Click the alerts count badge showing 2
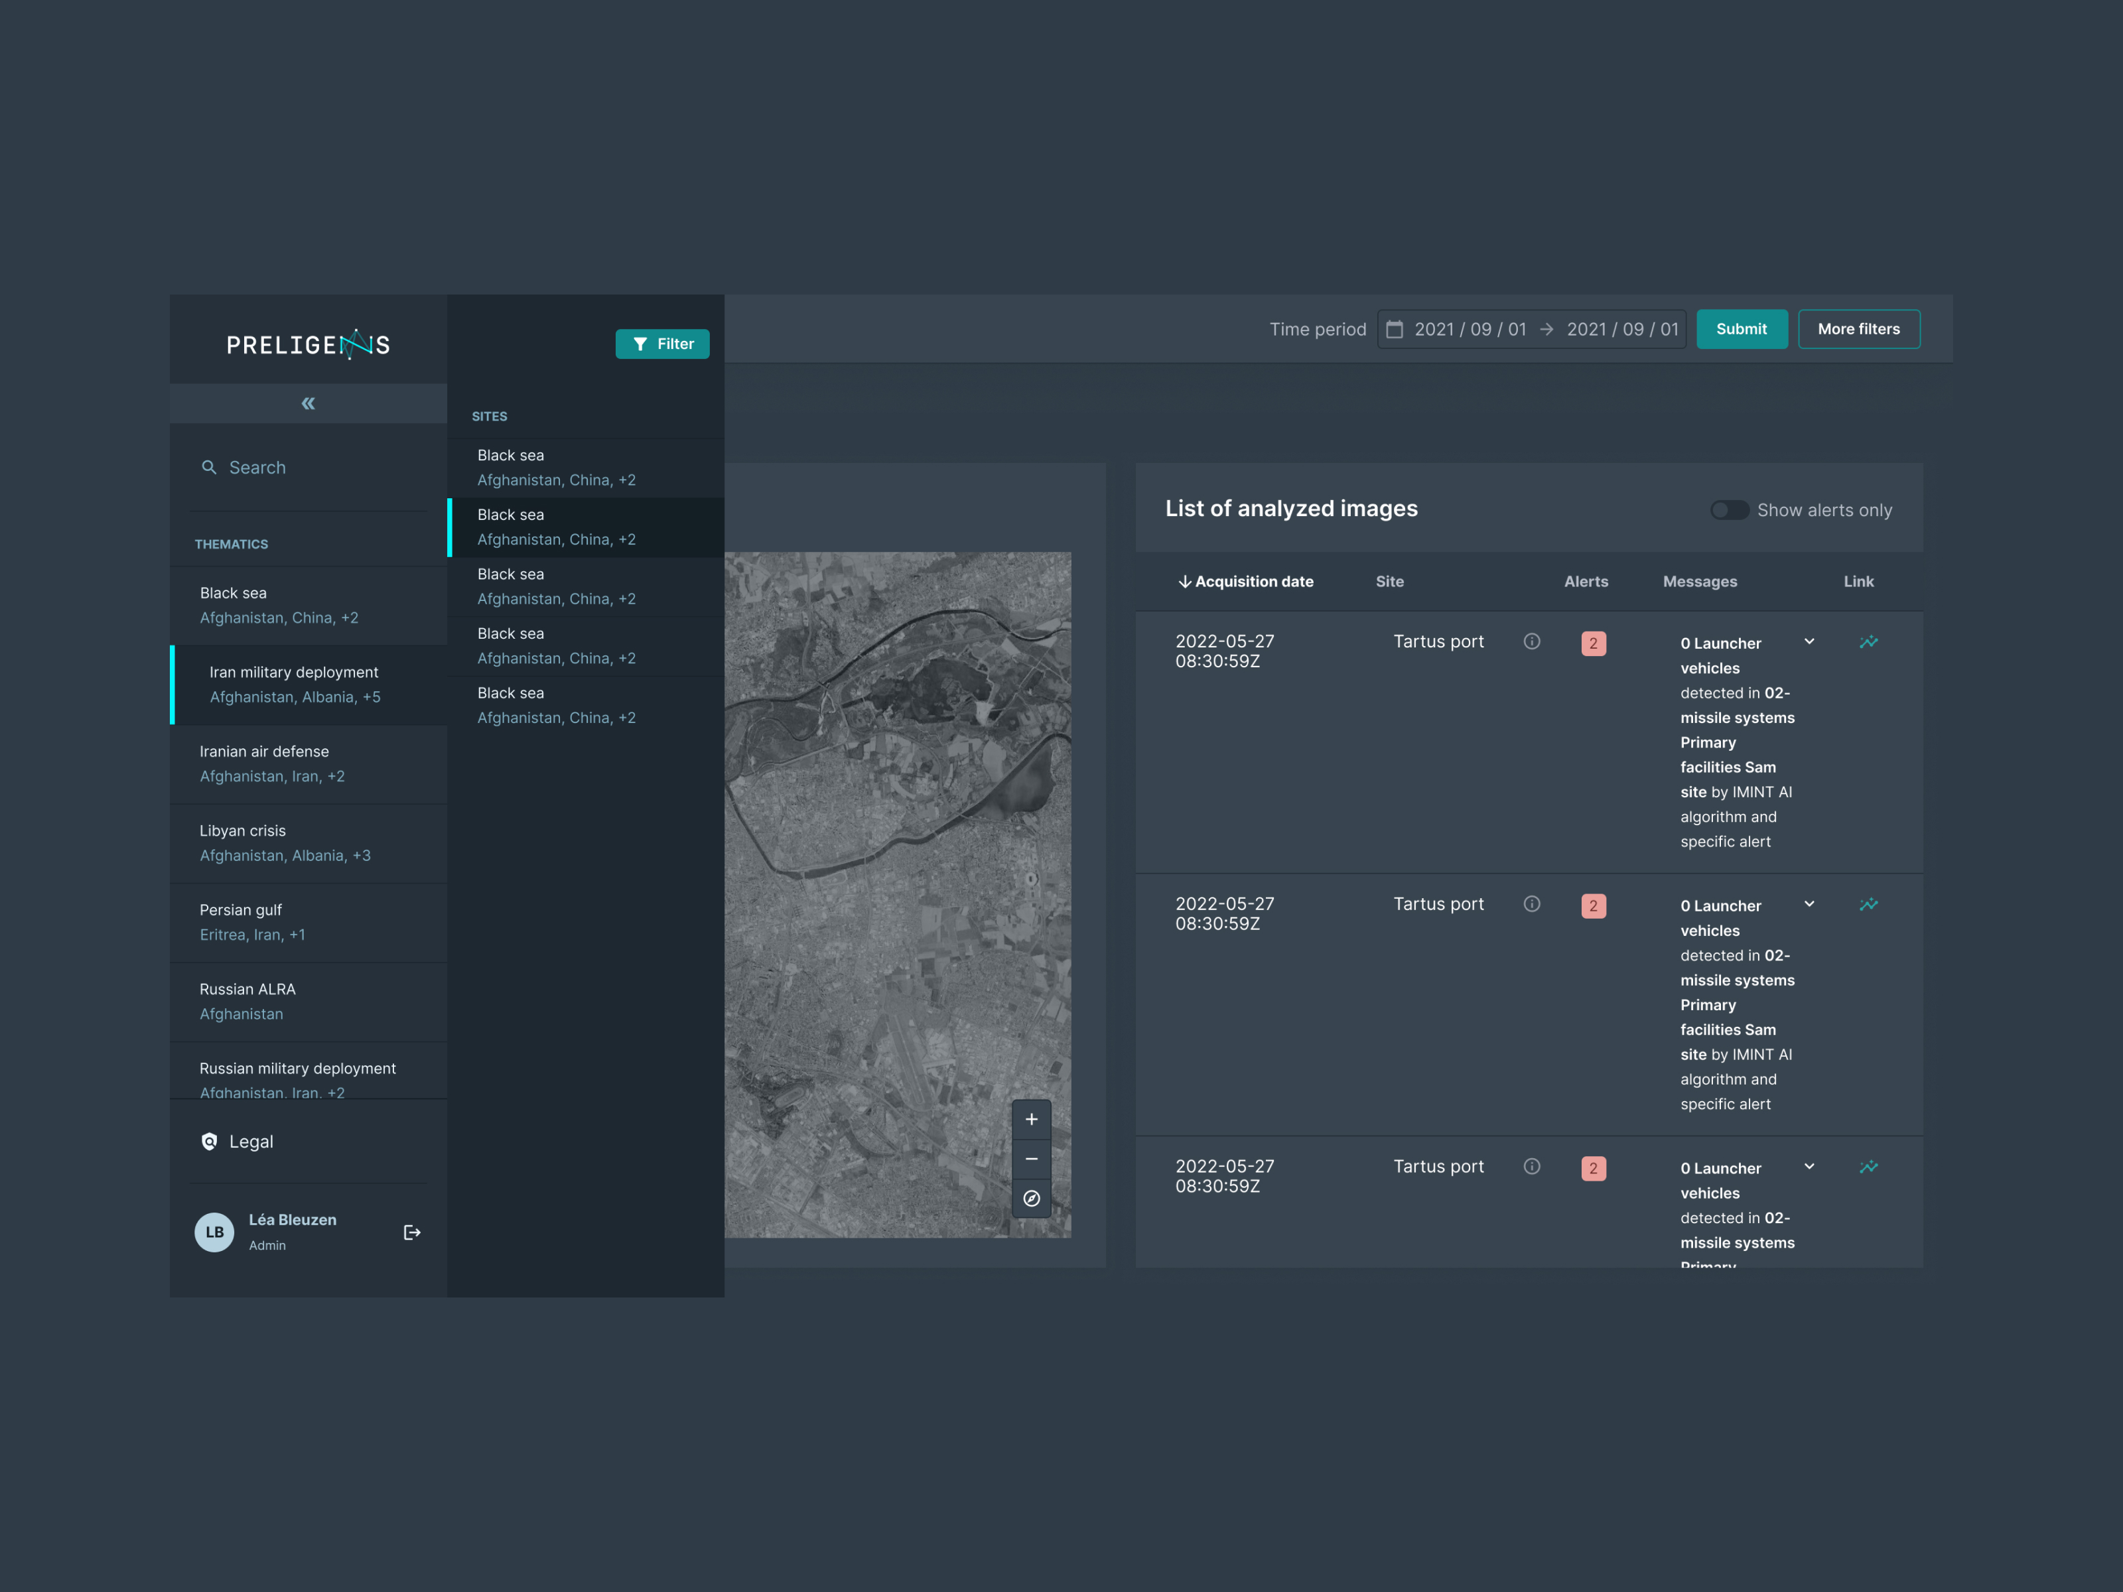Screen dimensions: 2123x1592 (1593, 643)
